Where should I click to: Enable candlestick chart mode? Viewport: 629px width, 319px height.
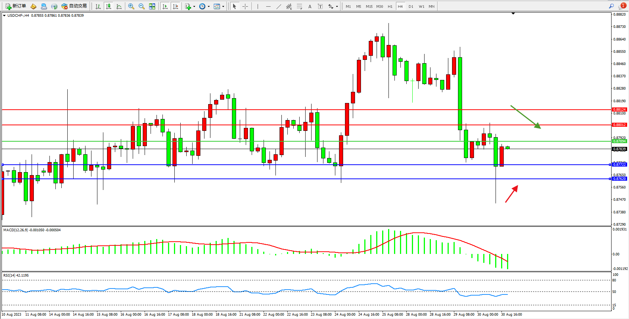(x=109, y=6)
